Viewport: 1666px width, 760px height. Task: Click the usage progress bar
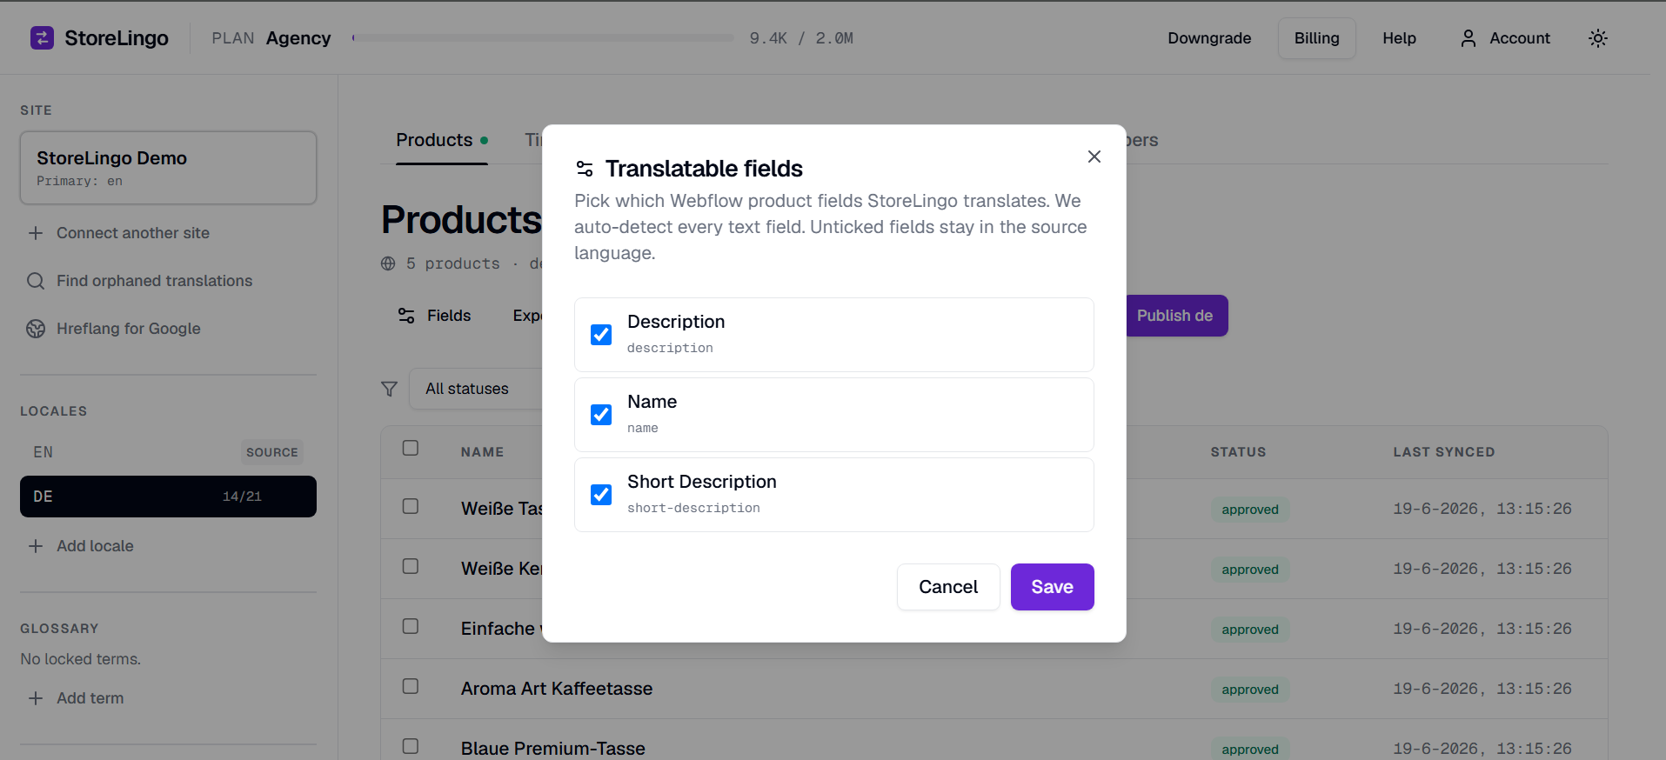(543, 38)
